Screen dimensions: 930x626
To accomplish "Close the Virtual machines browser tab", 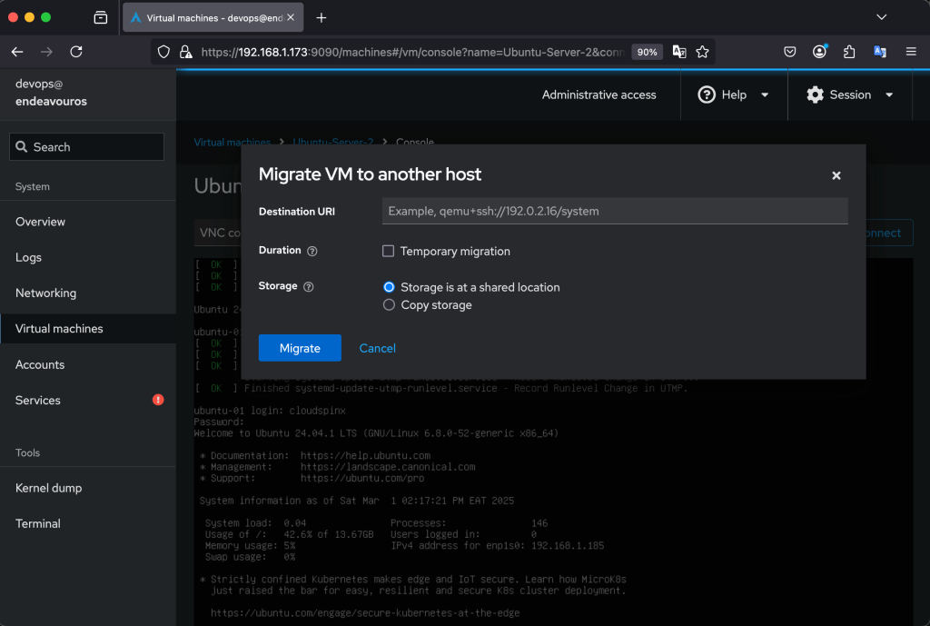I will (x=291, y=18).
